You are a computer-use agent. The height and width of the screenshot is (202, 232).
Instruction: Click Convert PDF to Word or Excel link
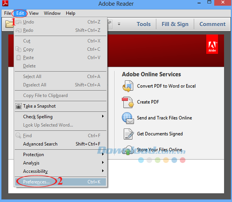pos(166,86)
